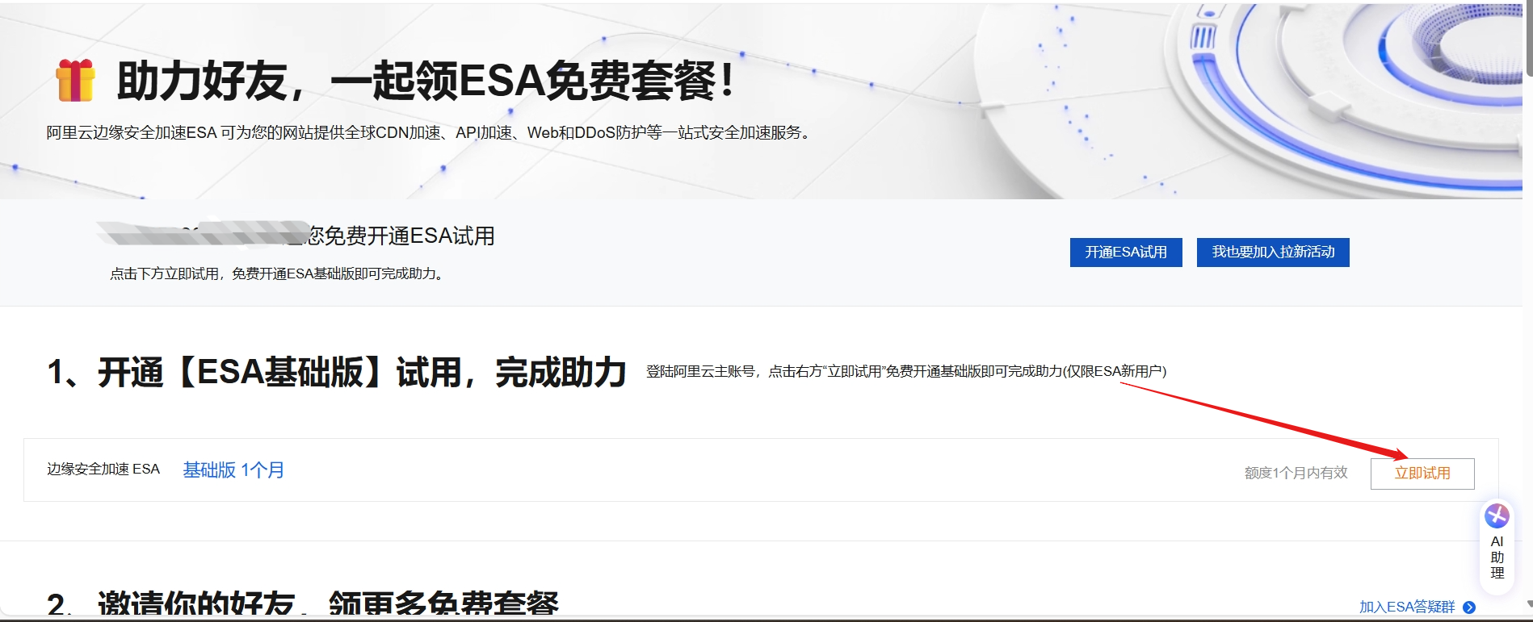Click the 助力好友，一起领ESA免费套餐 headline

426,81
